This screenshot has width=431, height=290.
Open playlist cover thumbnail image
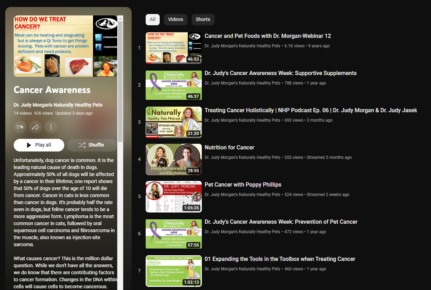click(x=65, y=46)
